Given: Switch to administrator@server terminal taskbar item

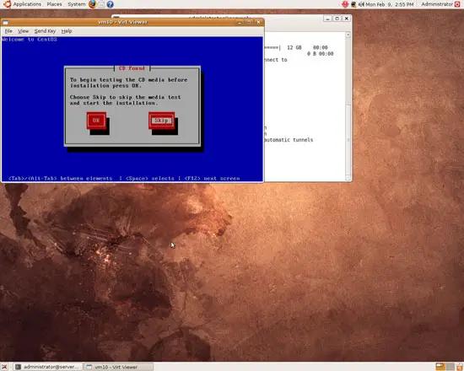Looking at the screenshot, I should point(48,367).
